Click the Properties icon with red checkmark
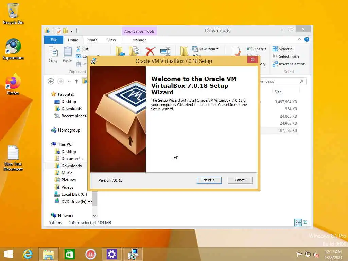 tap(236, 51)
